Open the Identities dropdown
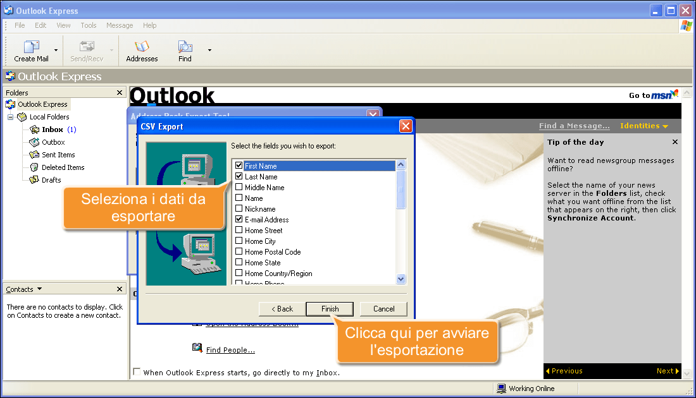696x398 pixels. [644, 126]
